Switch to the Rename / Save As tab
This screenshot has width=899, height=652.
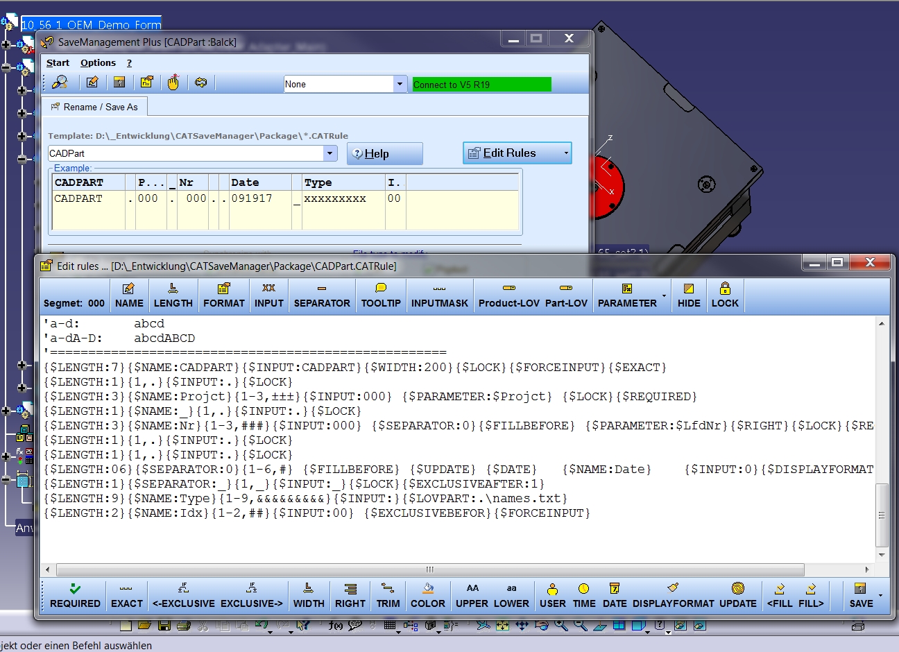(x=94, y=107)
